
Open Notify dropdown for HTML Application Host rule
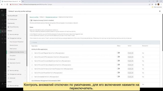(x=130, y=57)
